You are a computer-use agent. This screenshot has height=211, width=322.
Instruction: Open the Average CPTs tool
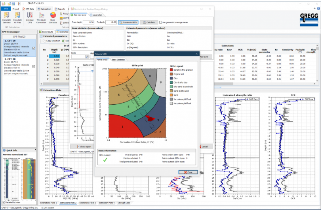(30, 15)
